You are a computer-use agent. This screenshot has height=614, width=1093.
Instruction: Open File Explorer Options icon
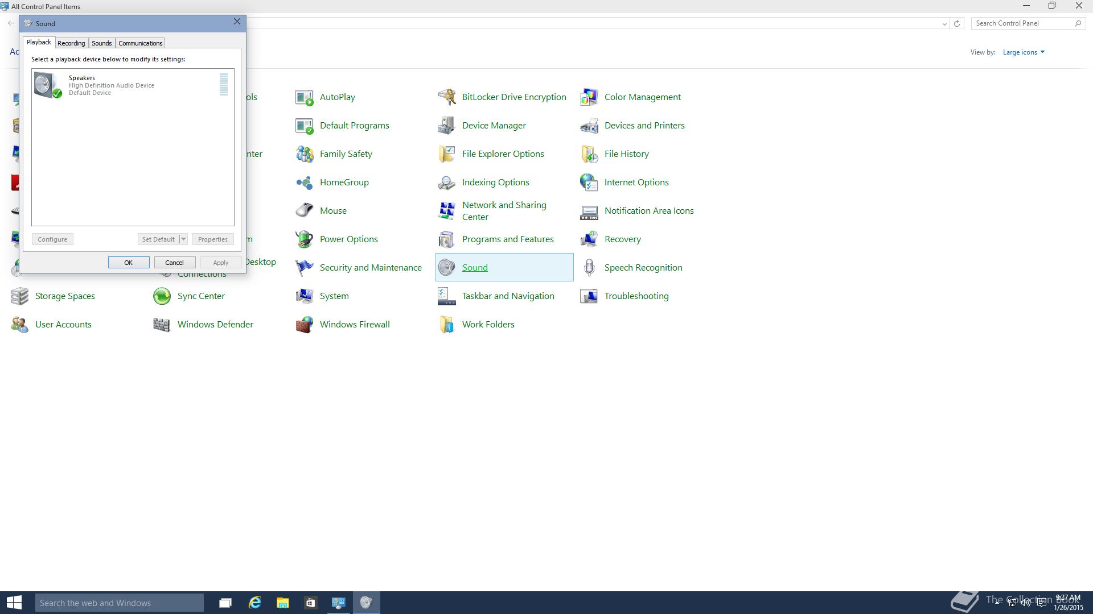(x=447, y=154)
